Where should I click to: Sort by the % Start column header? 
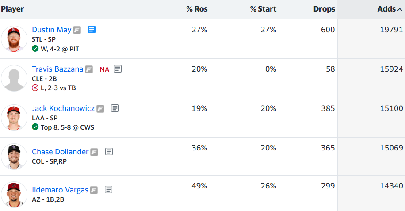pos(263,9)
